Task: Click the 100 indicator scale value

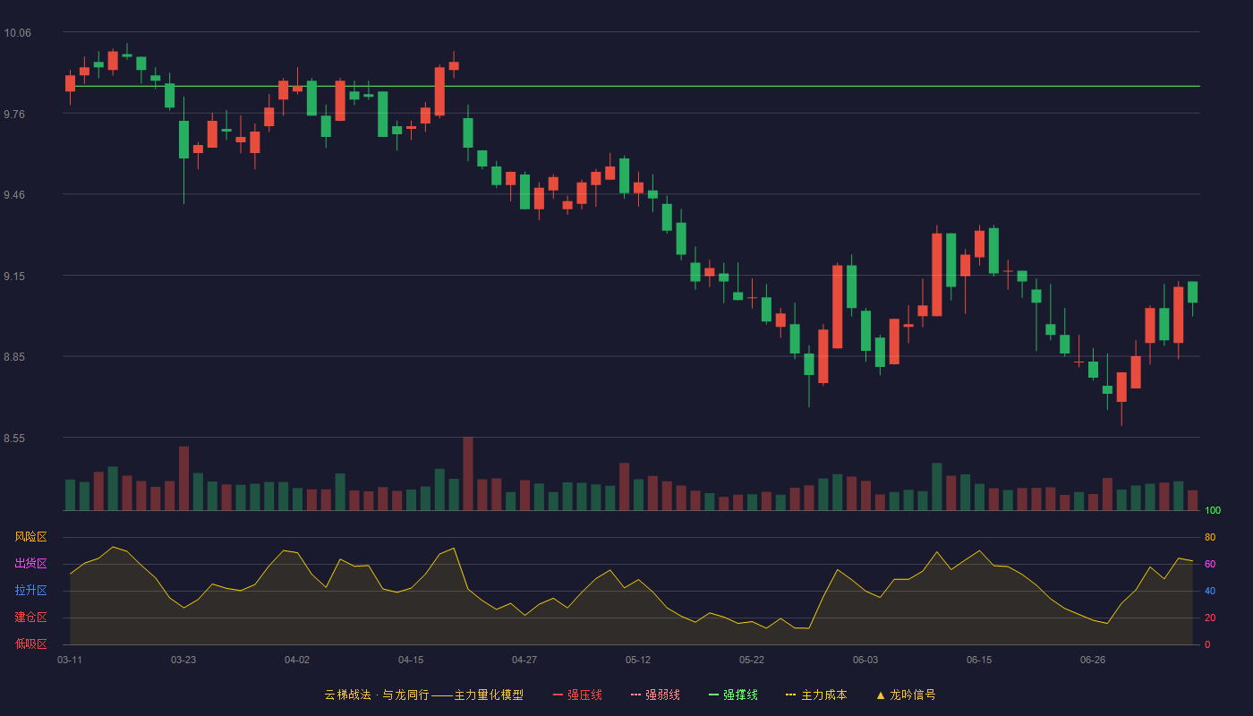Action: (x=1213, y=511)
